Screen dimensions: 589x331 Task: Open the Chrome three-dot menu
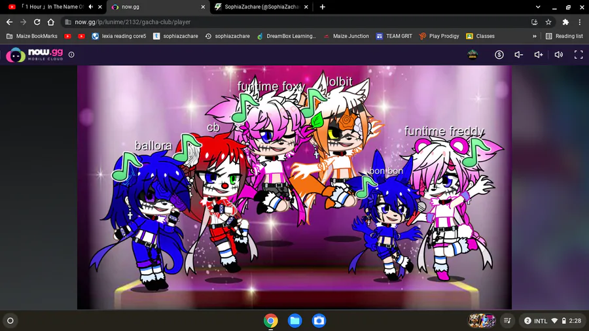pyautogui.click(x=580, y=22)
